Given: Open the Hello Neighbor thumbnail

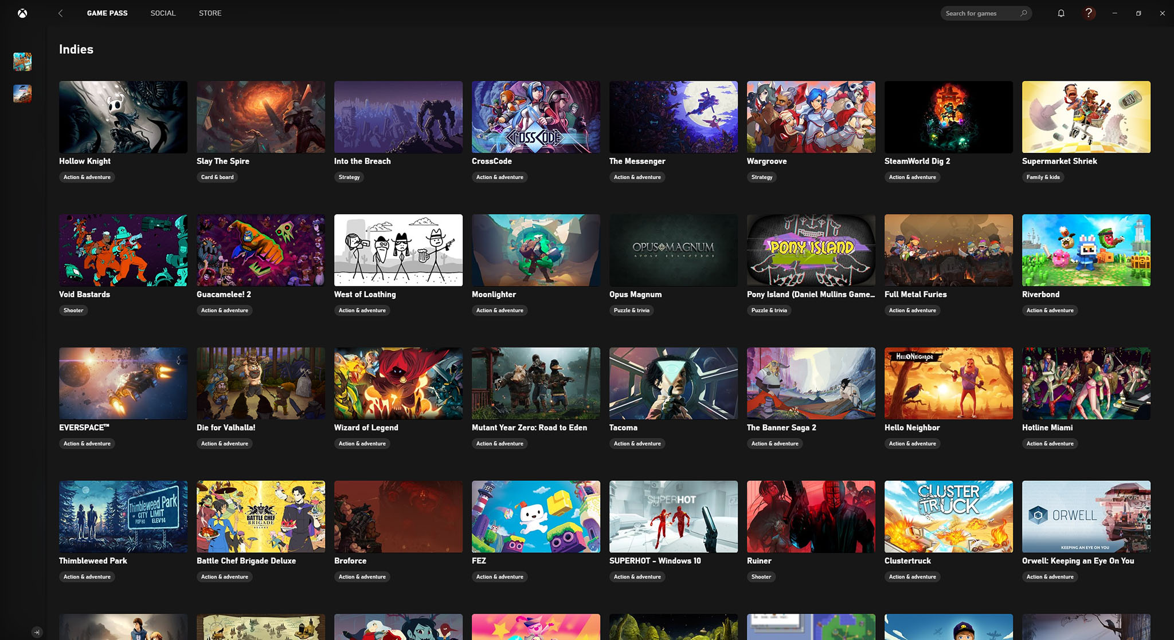Looking at the screenshot, I should 949,384.
